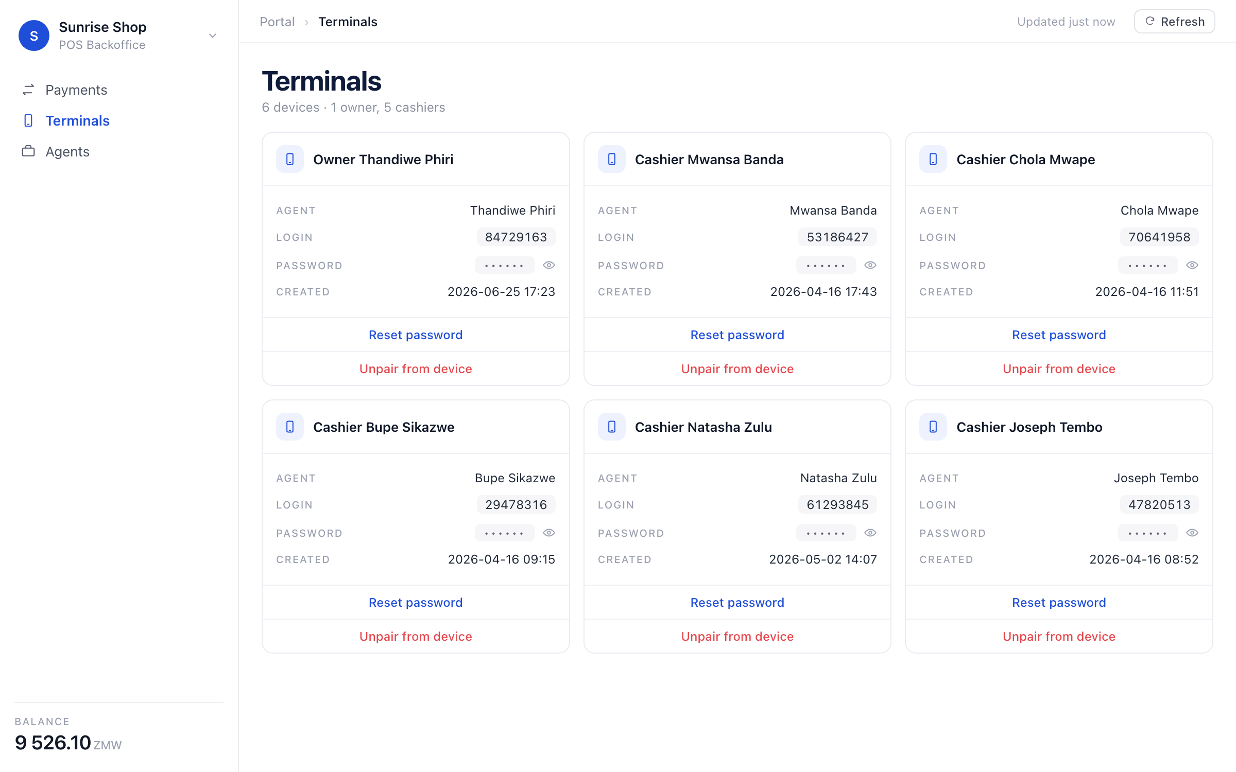Reset password for Cashier Chola Mwape

click(1059, 335)
